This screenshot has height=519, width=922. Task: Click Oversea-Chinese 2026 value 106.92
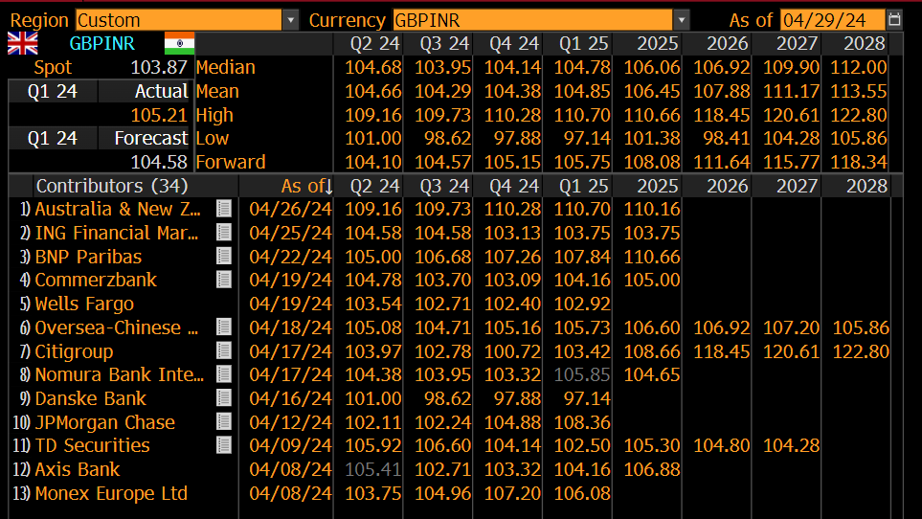click(x=722, y=327)
